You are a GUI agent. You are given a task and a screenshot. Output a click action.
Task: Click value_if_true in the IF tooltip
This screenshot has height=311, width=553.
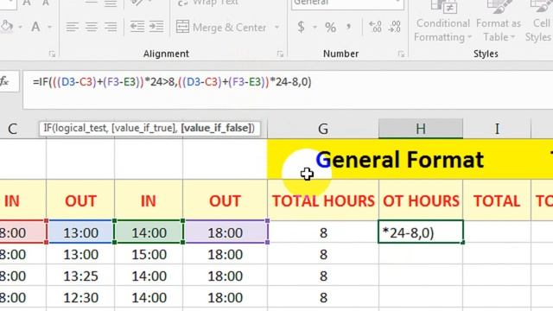pyautogui.click(x=143, y=129)
